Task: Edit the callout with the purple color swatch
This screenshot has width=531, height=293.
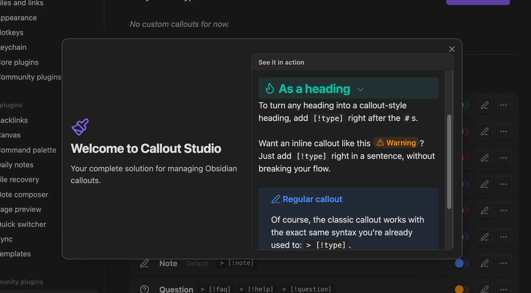Action: click(x=485, y=184)
